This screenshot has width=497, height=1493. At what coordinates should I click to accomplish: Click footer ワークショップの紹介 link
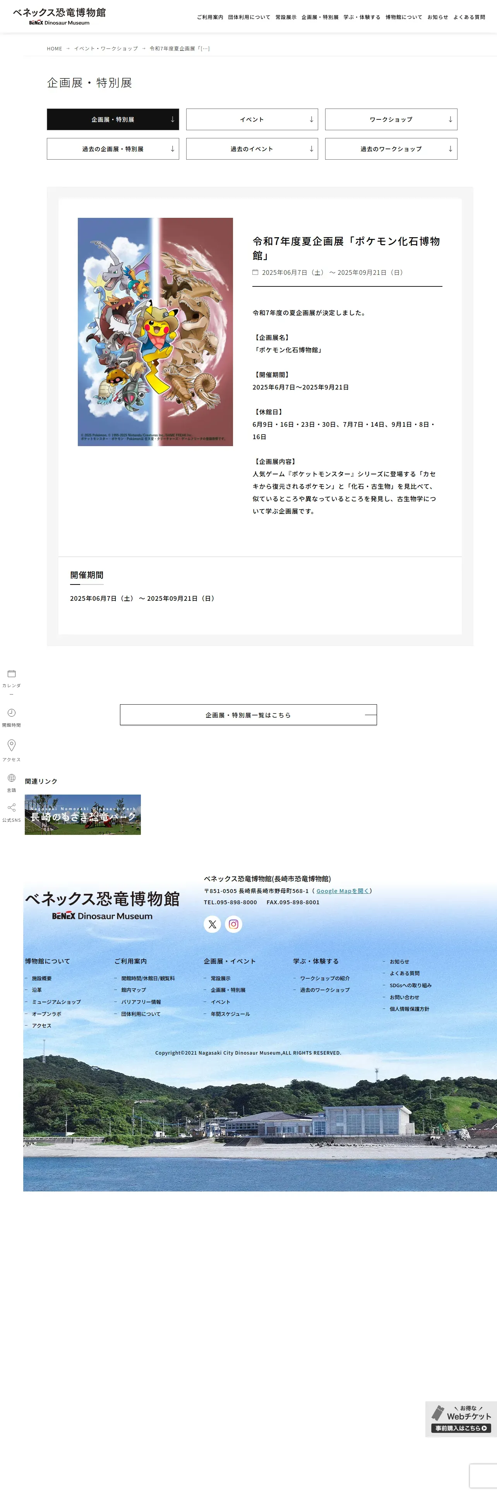click(325, 978)
